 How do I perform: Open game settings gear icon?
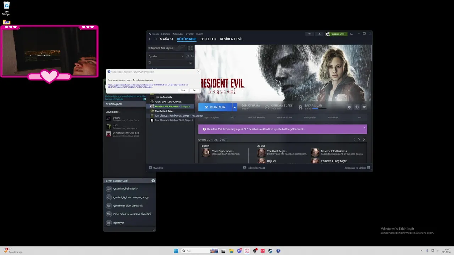(349, 107)
